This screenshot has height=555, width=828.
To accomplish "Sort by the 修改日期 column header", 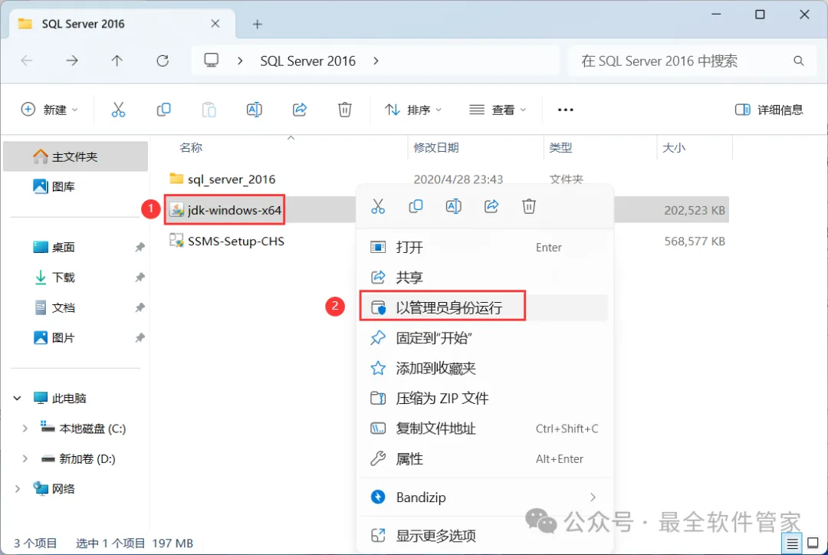I will [436, 148].
